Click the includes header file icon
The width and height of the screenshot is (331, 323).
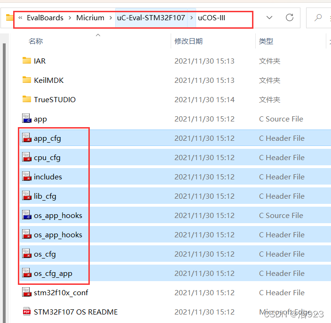(x=27, y=176)
